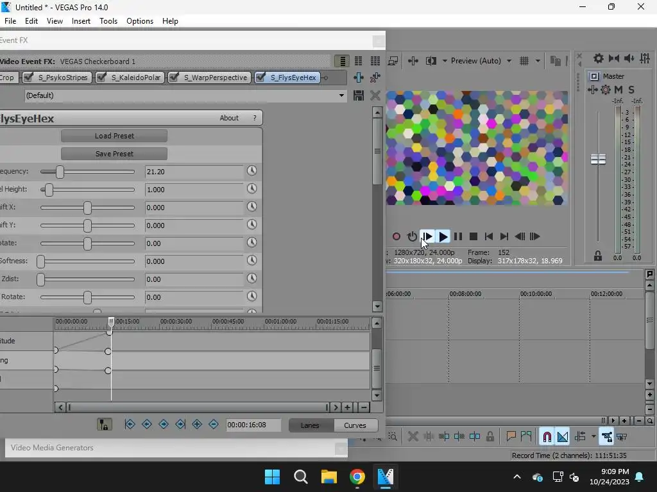
Task: Click the ? help button
Action: pos(254,118)
